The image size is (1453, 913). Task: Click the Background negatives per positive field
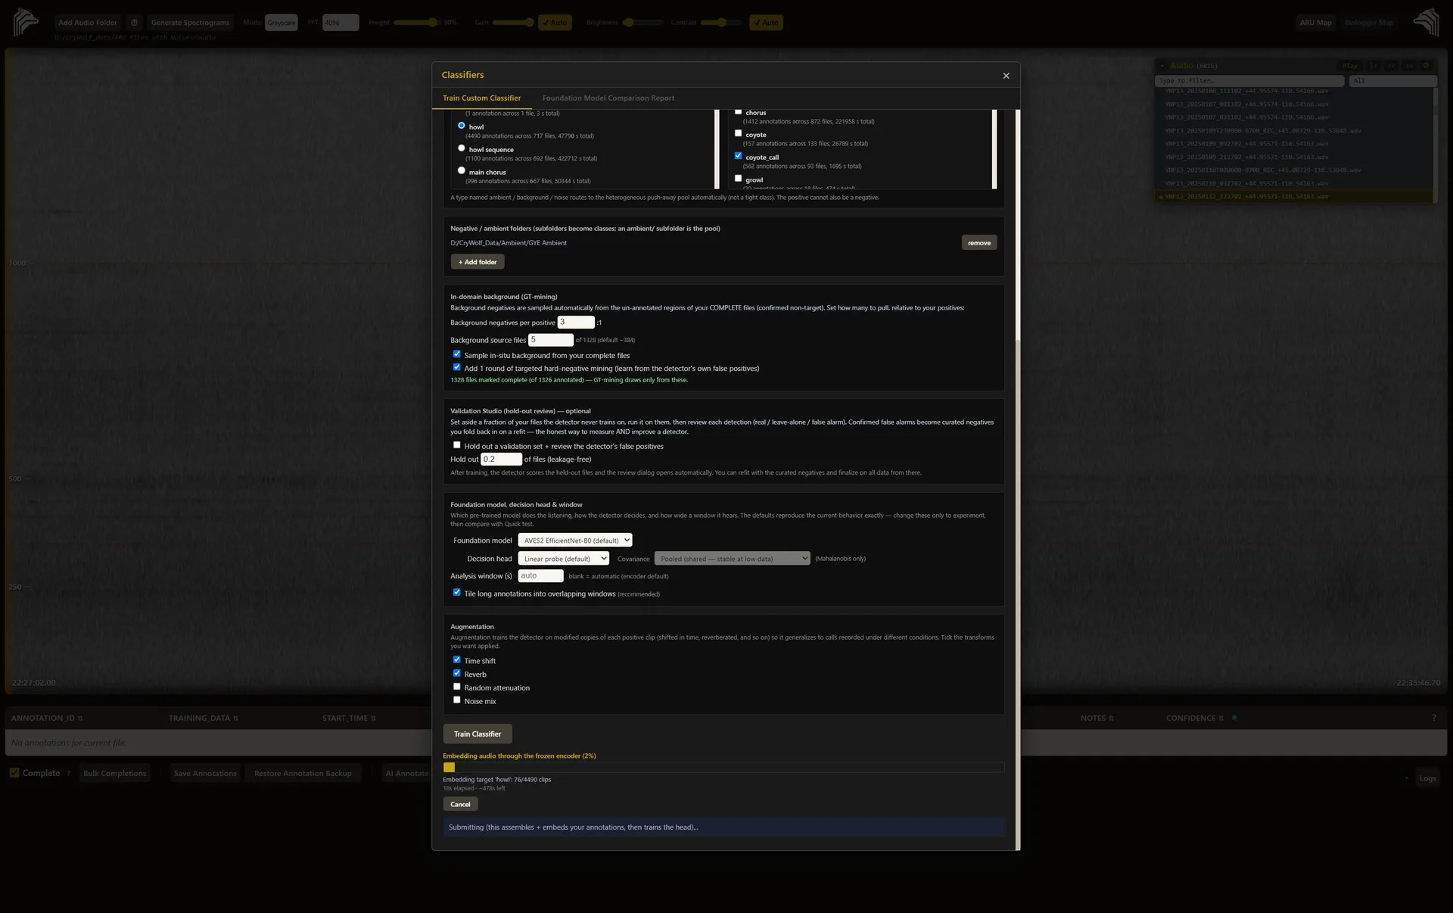coord(576,322)
